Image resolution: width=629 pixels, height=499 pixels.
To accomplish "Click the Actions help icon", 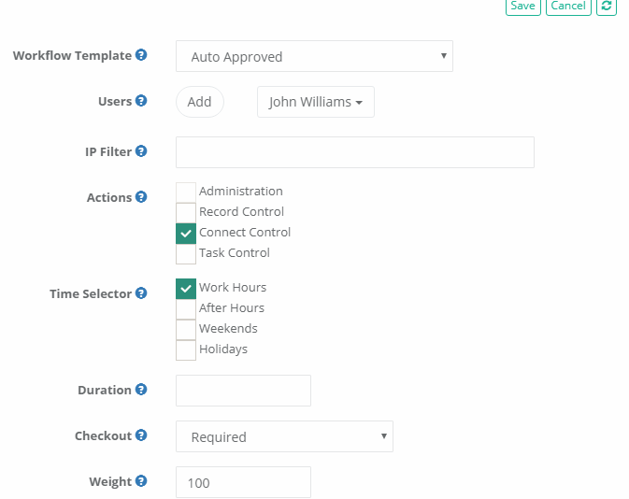I will pyautogui.click(x=141, y=197).
